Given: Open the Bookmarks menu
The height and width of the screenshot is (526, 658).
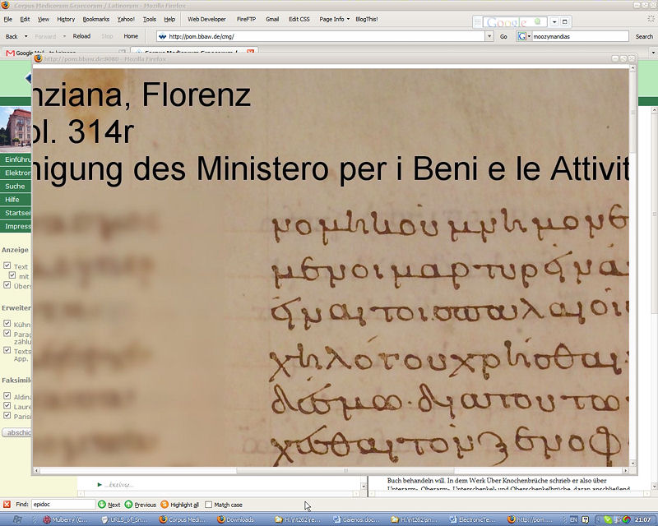Looking at the screenshot, I should point(95,19).
